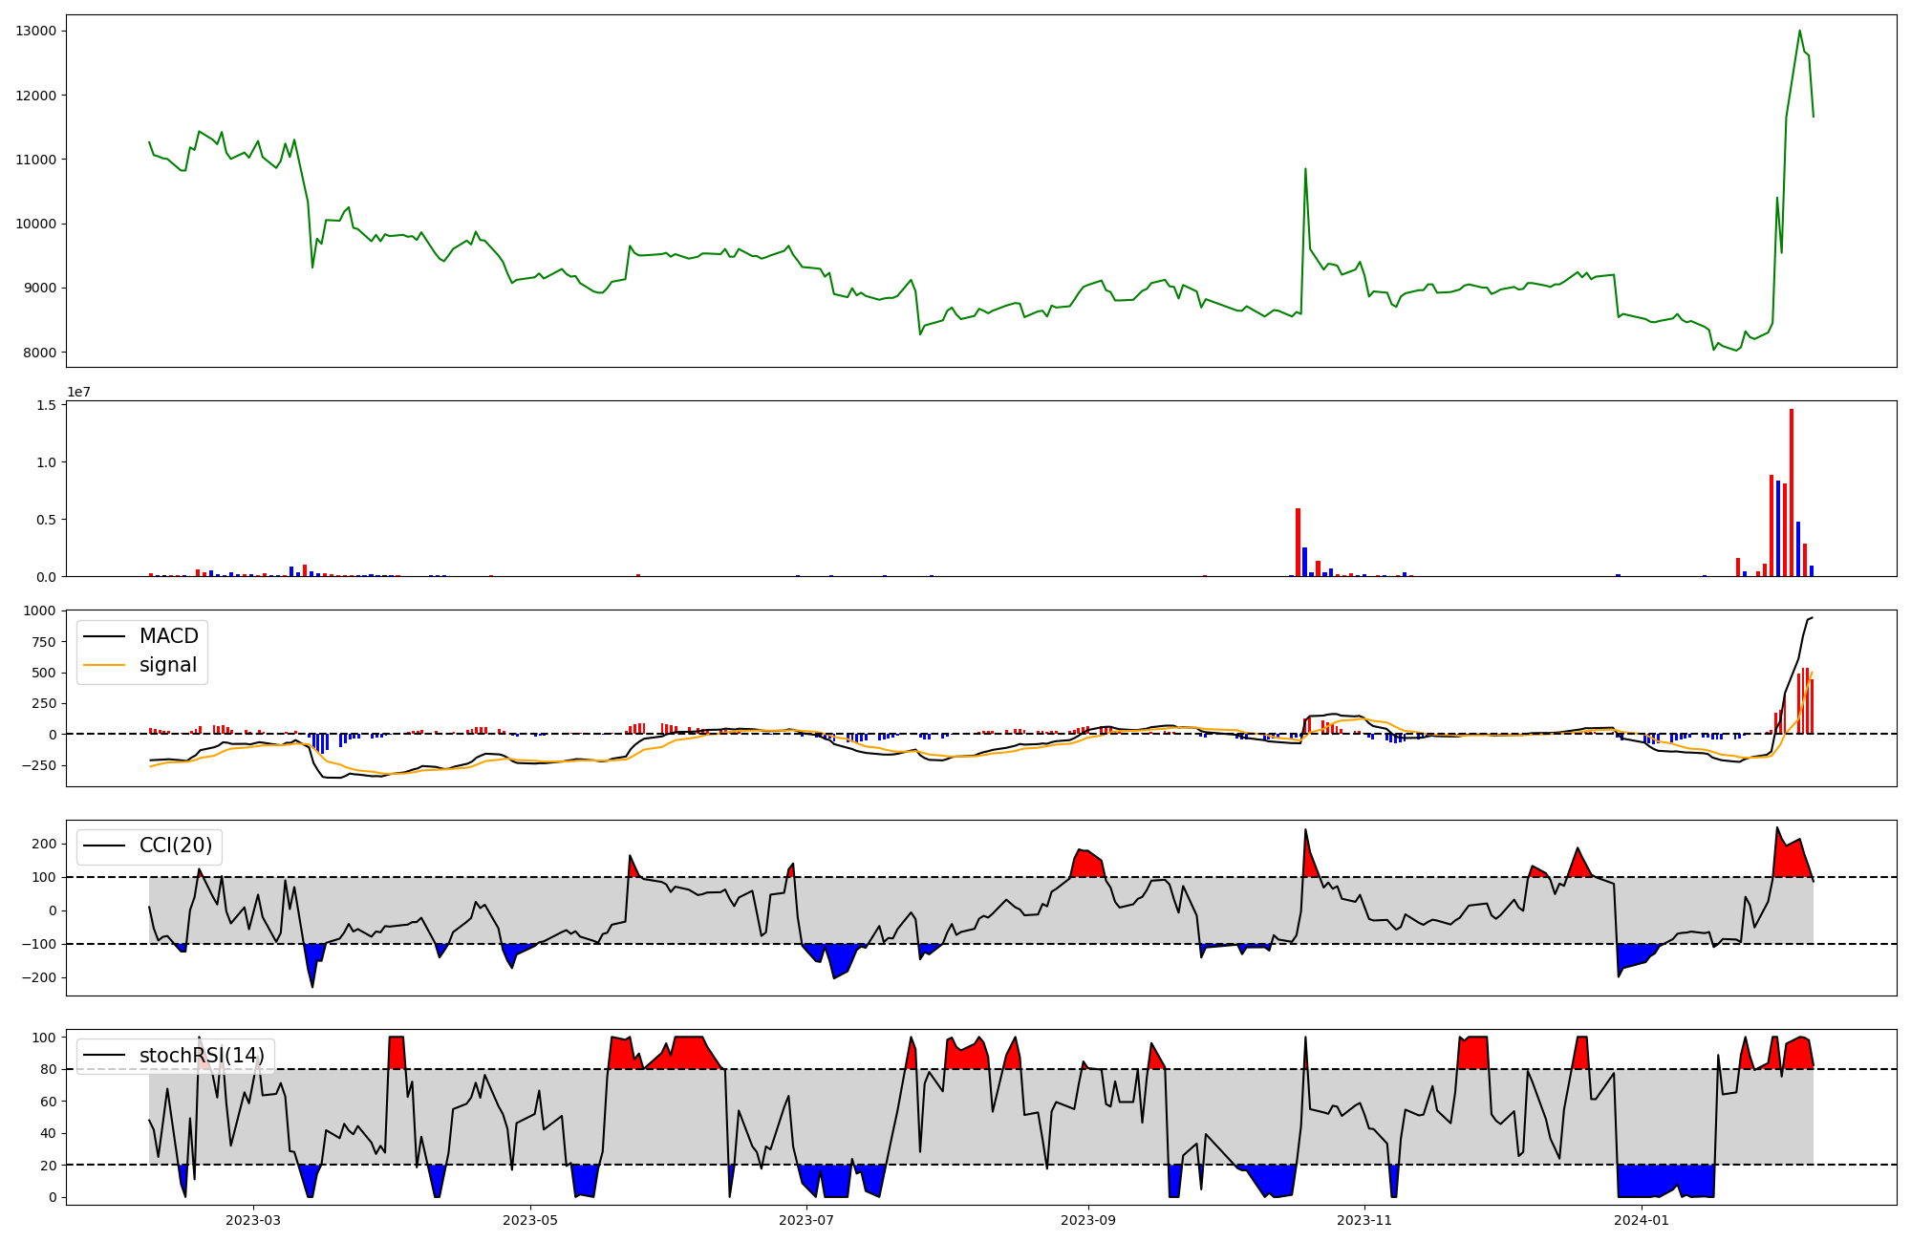This screenshot has width=1911, height=1242.
Task: Click the 2023-05 date tick label
Action: click(529, 1220)
